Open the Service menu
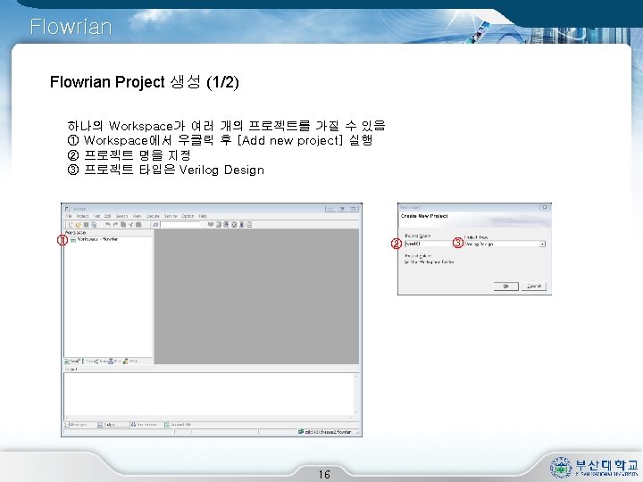 pyautogui.click(x=171, y=216)
